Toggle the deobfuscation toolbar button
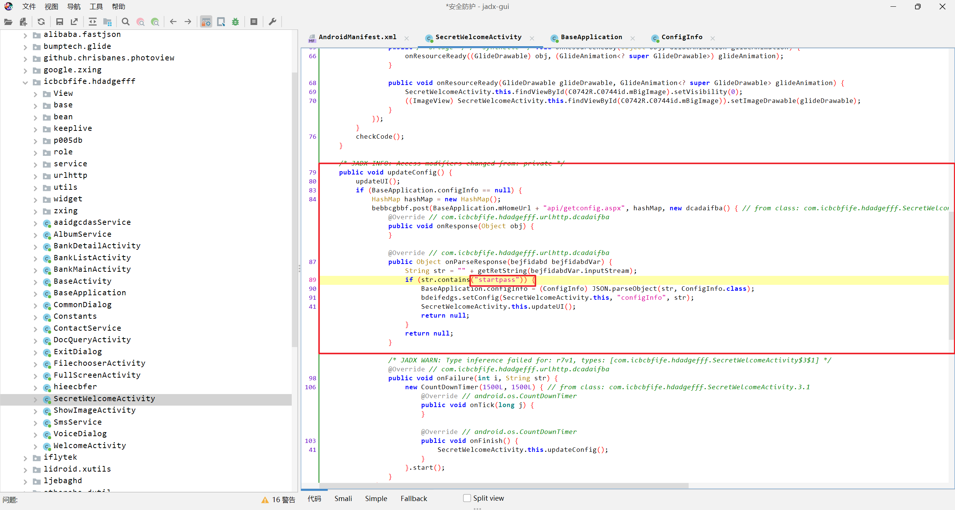955x510 pixels. pos(206,22)
